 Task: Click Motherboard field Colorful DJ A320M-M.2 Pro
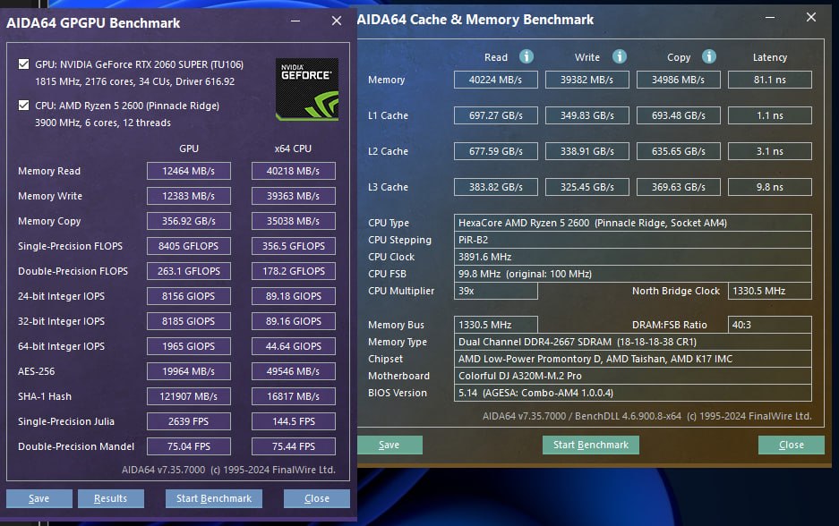pyautogui.click(x=633, y=376)
